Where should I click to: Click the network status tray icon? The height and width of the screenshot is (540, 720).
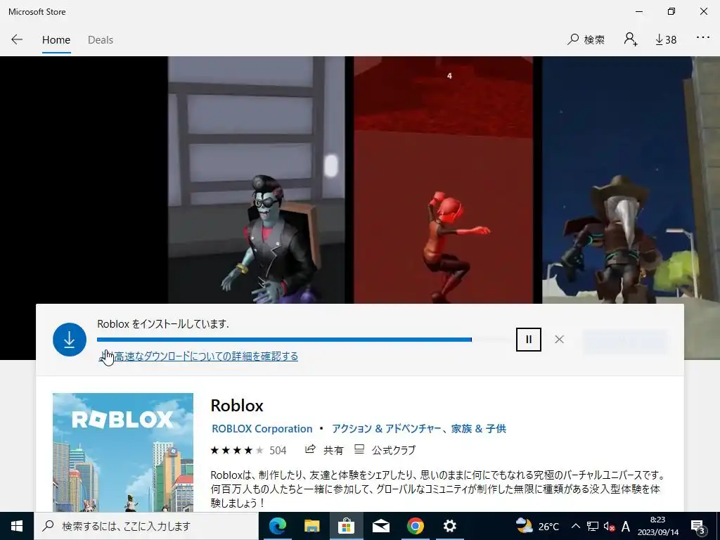click(592, 526)
